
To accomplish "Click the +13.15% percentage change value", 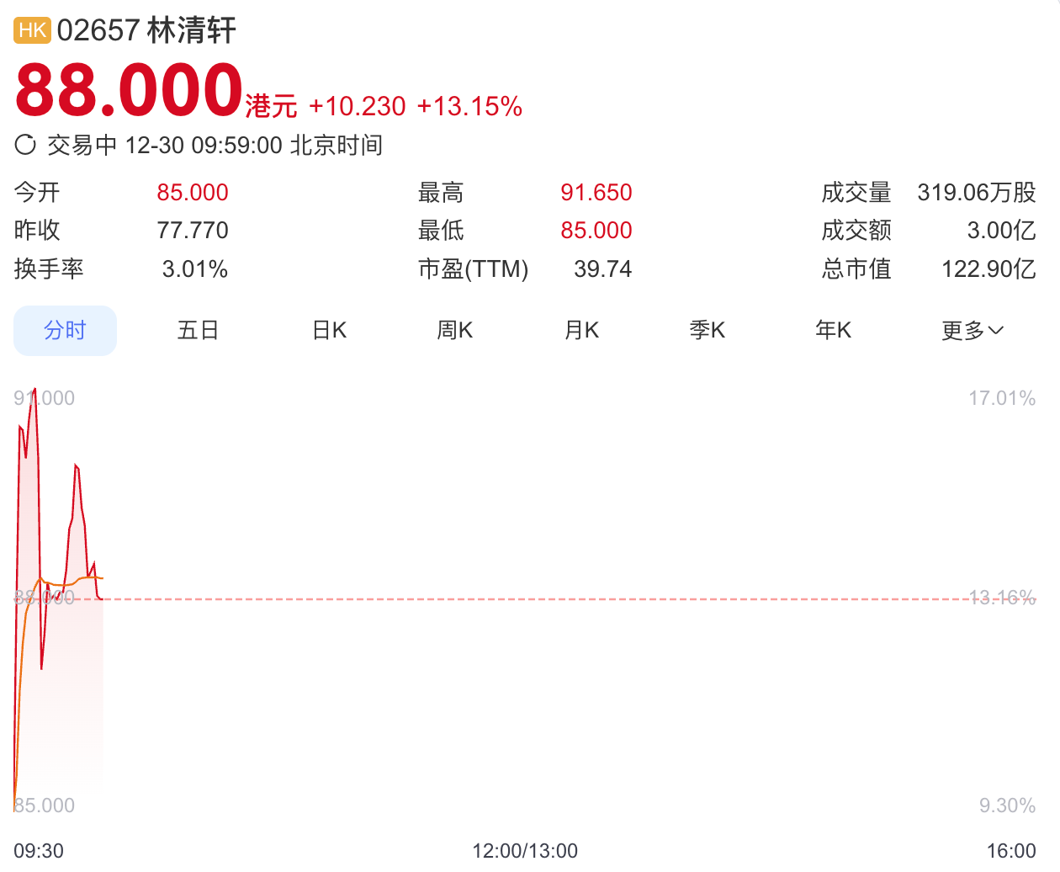I will click(x=469, y=106).
